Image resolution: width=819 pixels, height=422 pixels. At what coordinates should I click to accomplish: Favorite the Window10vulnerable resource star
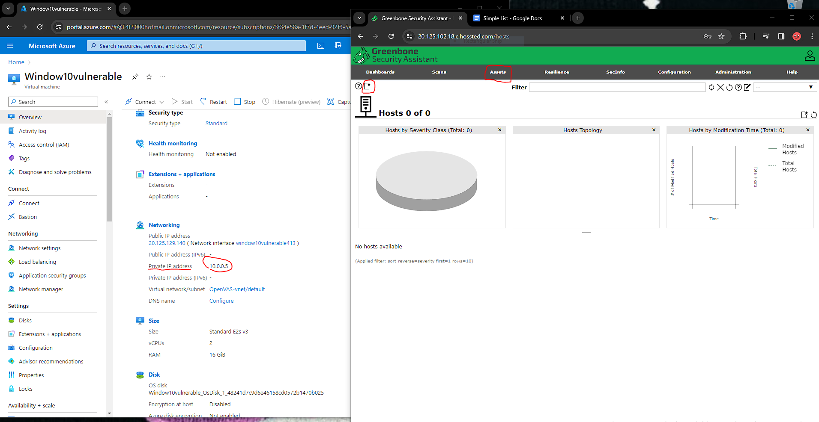149,77
